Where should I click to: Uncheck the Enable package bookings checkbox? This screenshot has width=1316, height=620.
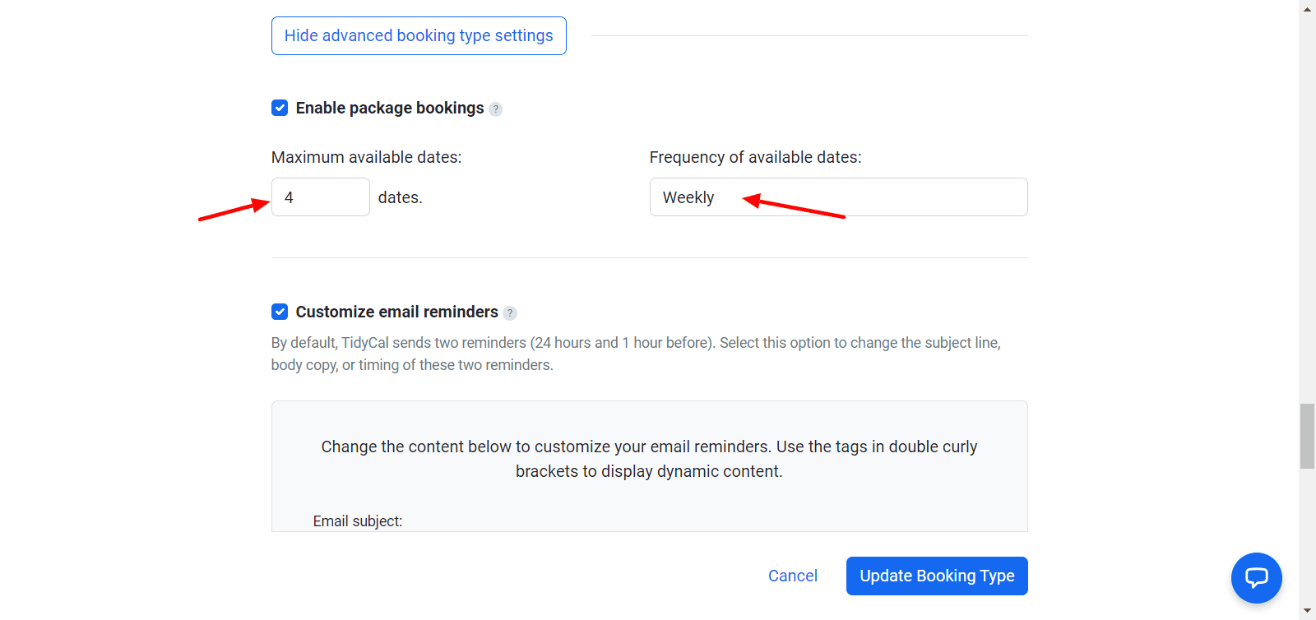(280, 108)
